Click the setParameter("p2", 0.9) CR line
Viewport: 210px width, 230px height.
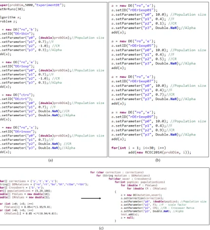point(143,130)
